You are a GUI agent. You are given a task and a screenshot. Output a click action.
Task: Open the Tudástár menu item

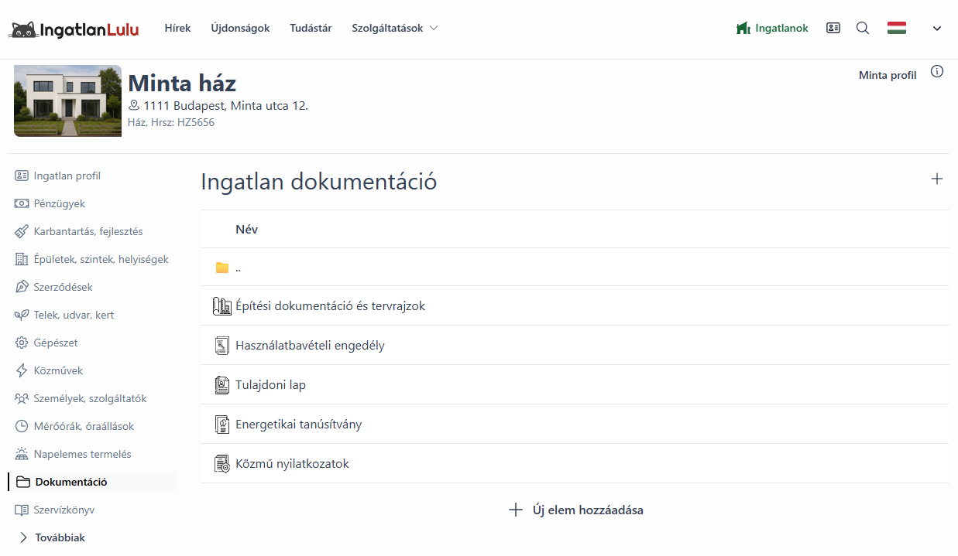pyautogui.click(x=311, y=28)
